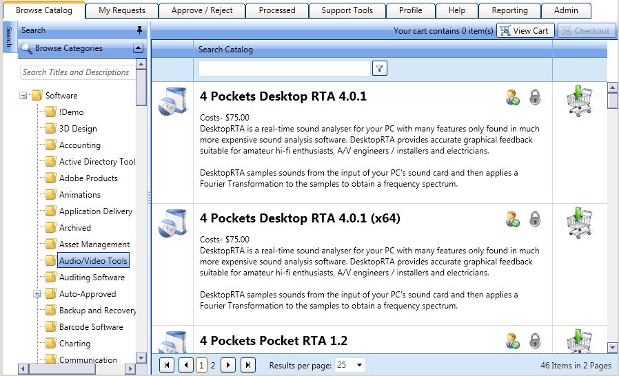The height and width of the screenshot is (376, 619).
Task: Click the magnifier Browse Categories icon
Action: coord(26,48)
